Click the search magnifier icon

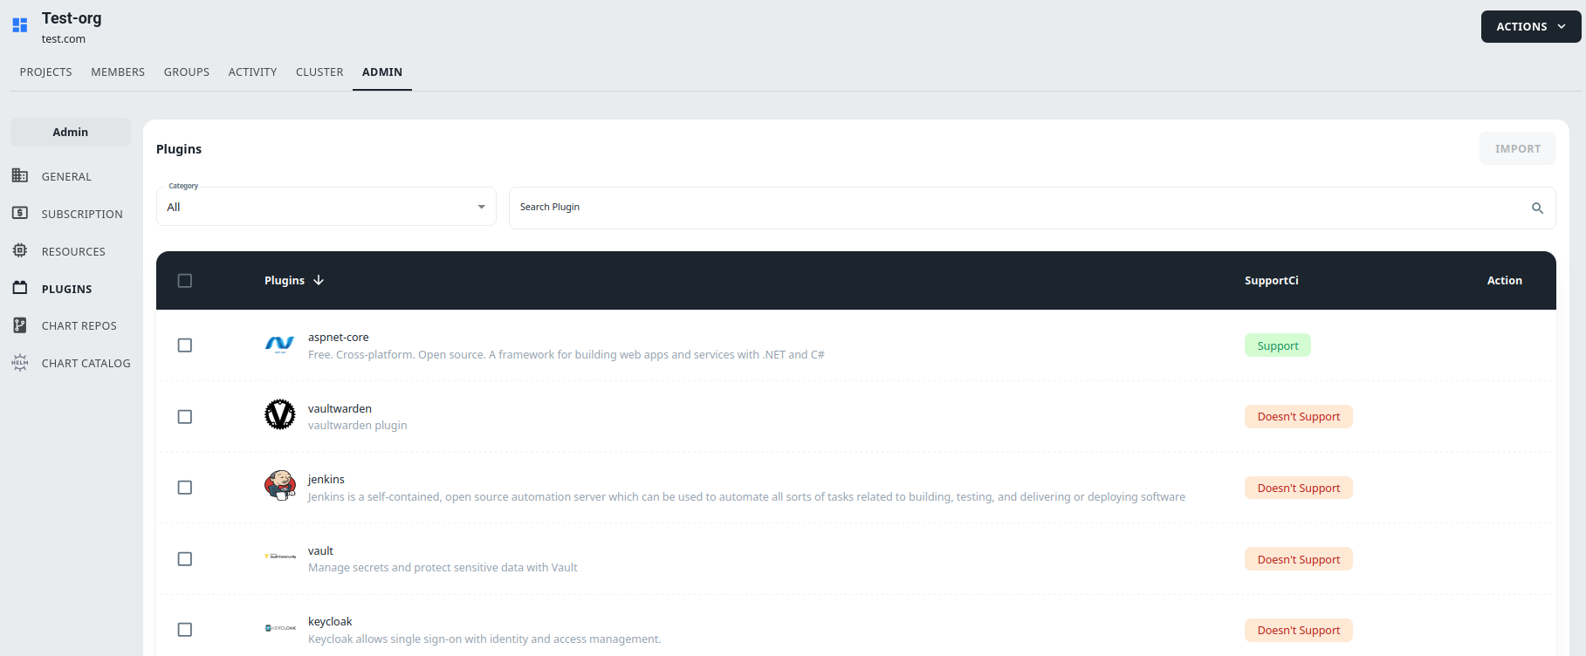(1537, 208)
